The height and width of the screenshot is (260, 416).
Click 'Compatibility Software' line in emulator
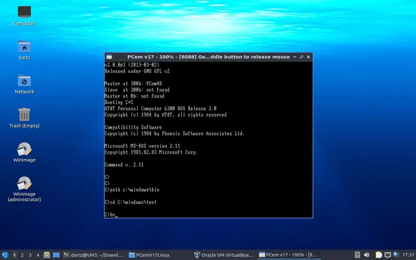coord(133,127)
